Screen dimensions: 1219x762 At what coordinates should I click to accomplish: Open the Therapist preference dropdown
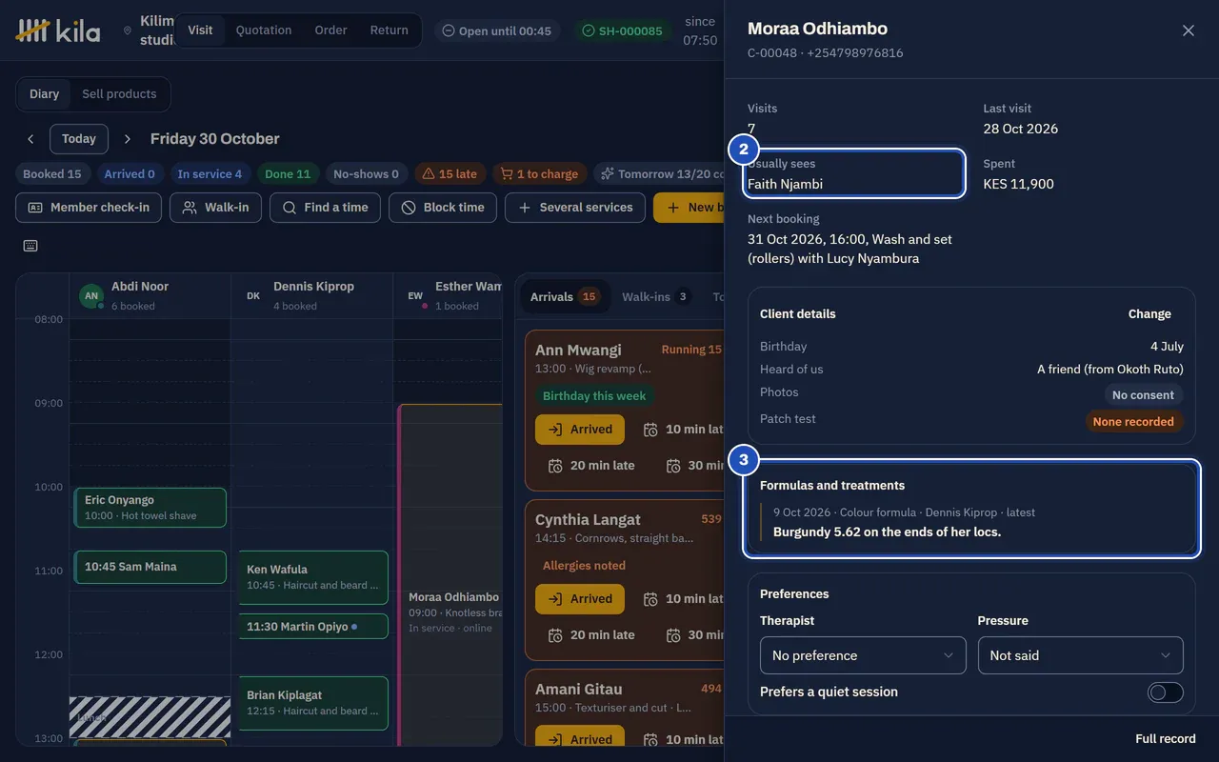(x=863, y=655)
